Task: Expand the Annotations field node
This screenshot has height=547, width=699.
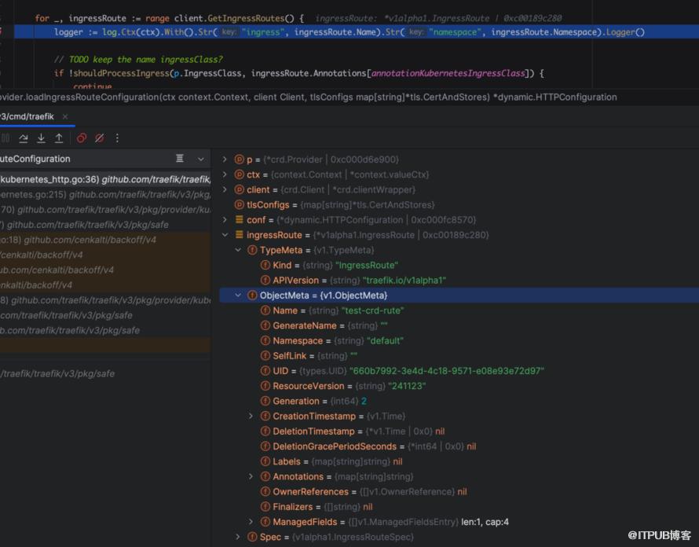Action: coord(251,476)
